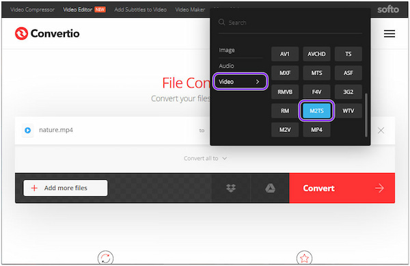This screenshot has height=266, width=410.
Task: Choose ASF format
Action: (348, 73)
